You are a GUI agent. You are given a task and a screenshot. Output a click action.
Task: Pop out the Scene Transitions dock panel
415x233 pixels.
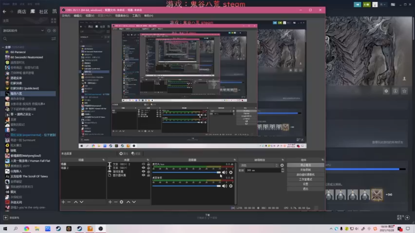point(283,160)
